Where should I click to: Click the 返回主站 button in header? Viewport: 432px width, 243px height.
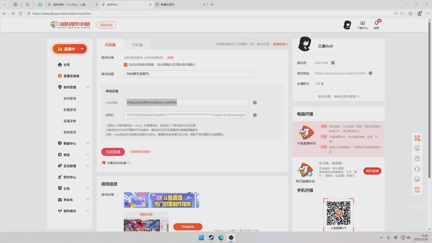(106, 25)
